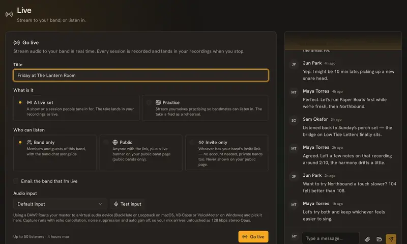Screen dimensions: 407x244
Task: Click the drum icon next to Practice
Action: point(158,102)
